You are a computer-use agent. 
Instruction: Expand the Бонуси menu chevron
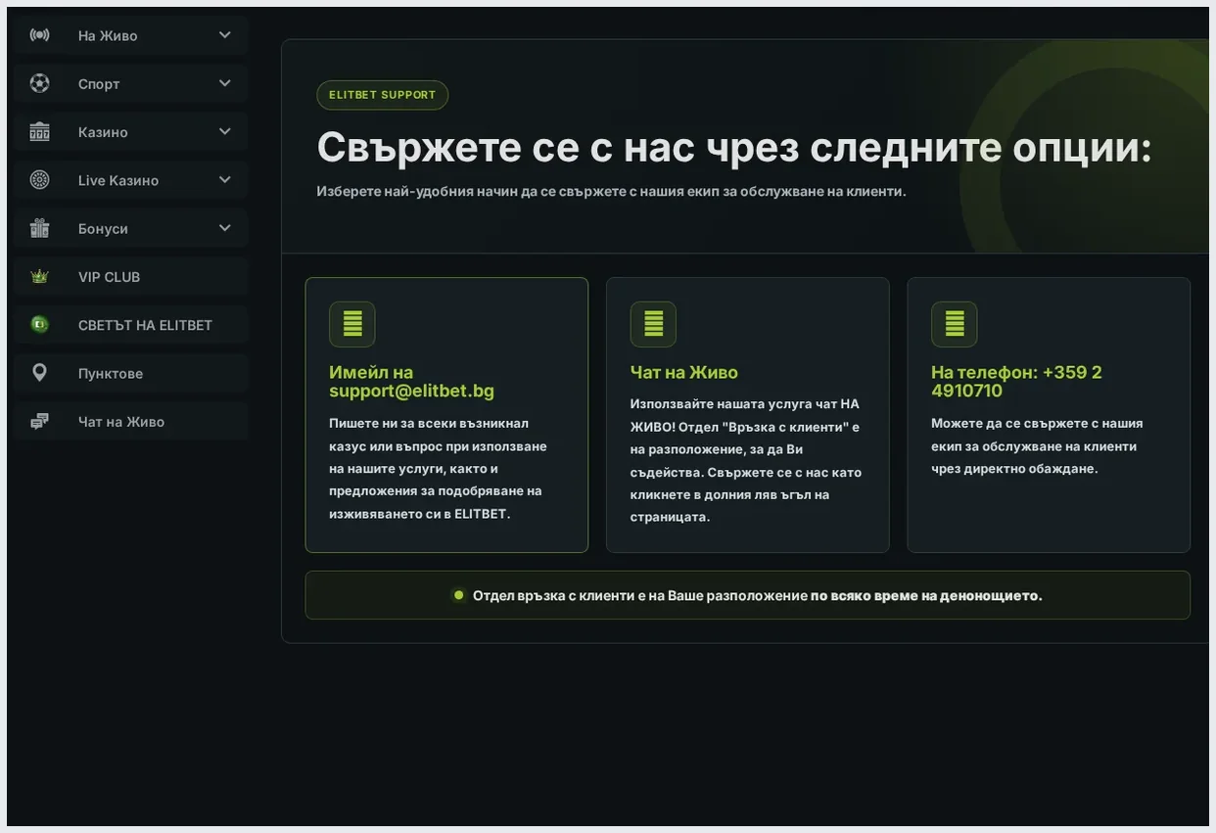[225, 228]
